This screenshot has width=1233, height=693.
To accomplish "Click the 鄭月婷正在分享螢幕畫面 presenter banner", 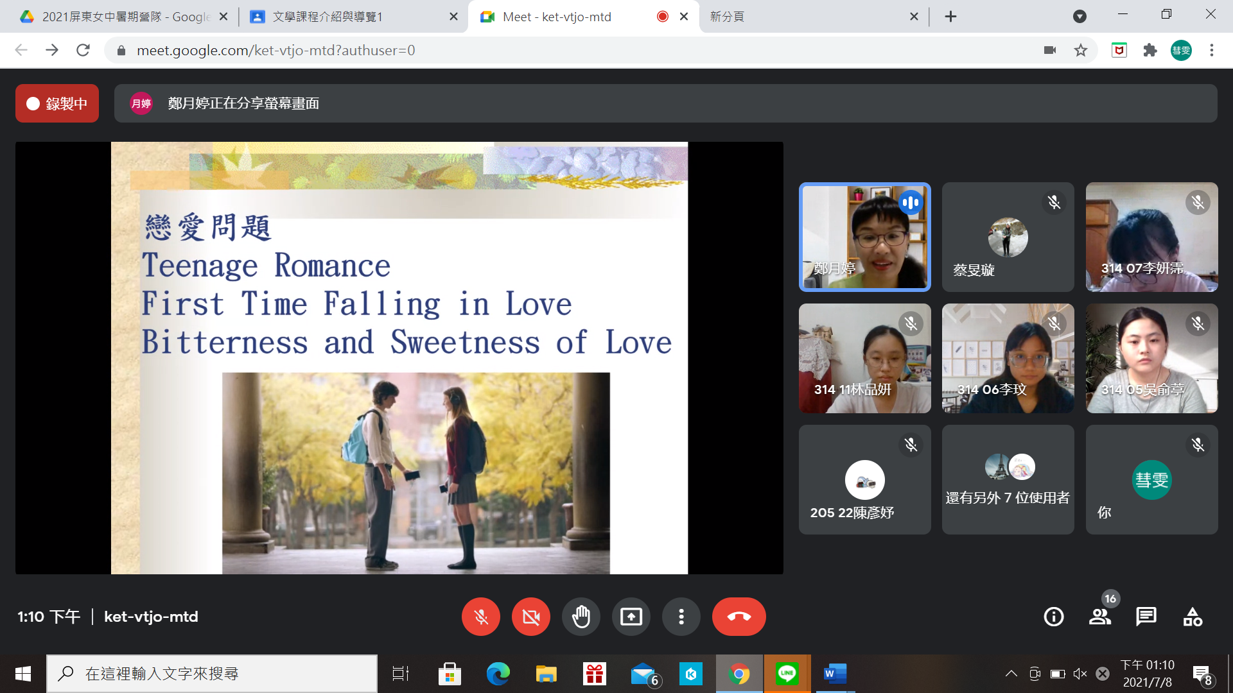I will tap(665, 103).
